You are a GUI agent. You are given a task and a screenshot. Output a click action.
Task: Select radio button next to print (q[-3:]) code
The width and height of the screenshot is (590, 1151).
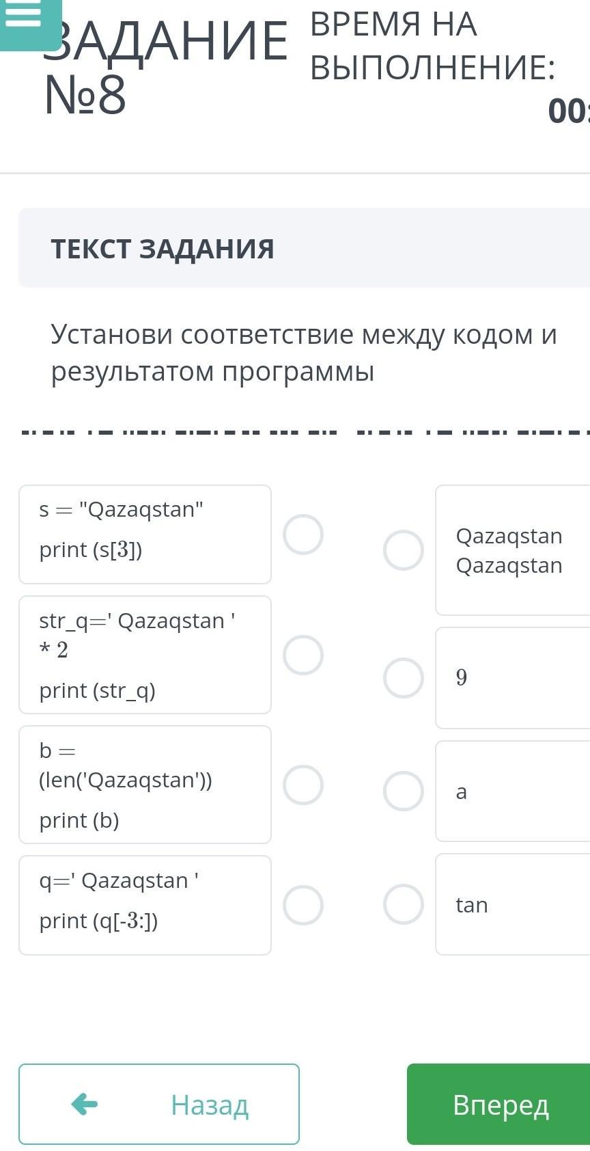point(303,905)
